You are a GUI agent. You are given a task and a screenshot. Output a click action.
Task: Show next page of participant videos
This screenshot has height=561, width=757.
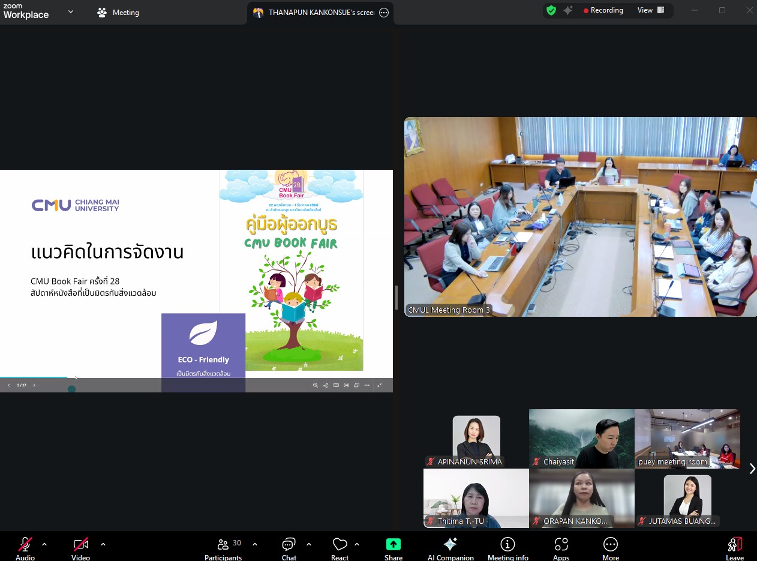click(x=752, y=469)
